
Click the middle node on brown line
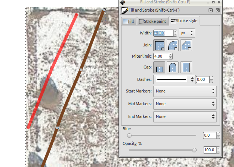pyautogui.click(x=81, y=70)
